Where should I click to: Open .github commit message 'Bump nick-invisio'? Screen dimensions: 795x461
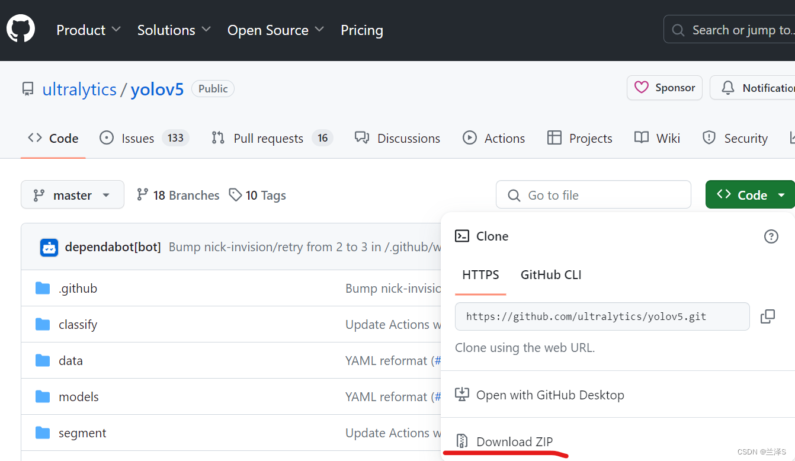393,289
